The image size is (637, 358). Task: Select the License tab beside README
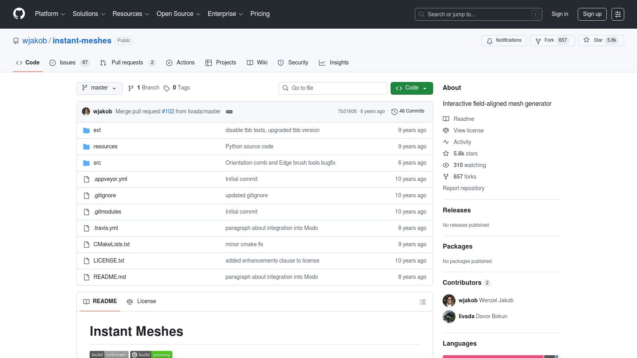(x=142, y=302)
